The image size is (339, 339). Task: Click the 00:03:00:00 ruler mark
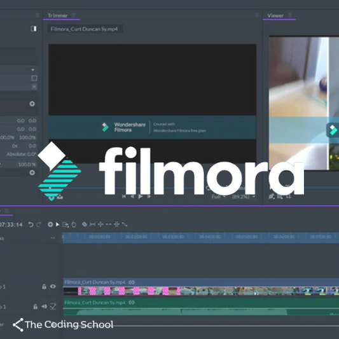click(x=173, y=237)
